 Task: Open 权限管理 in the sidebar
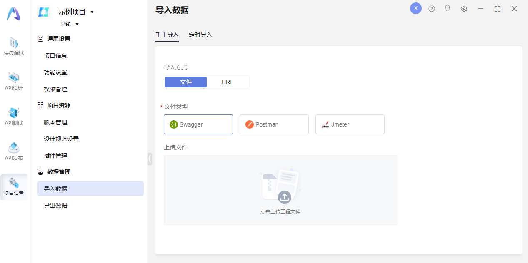coord(55,89)
